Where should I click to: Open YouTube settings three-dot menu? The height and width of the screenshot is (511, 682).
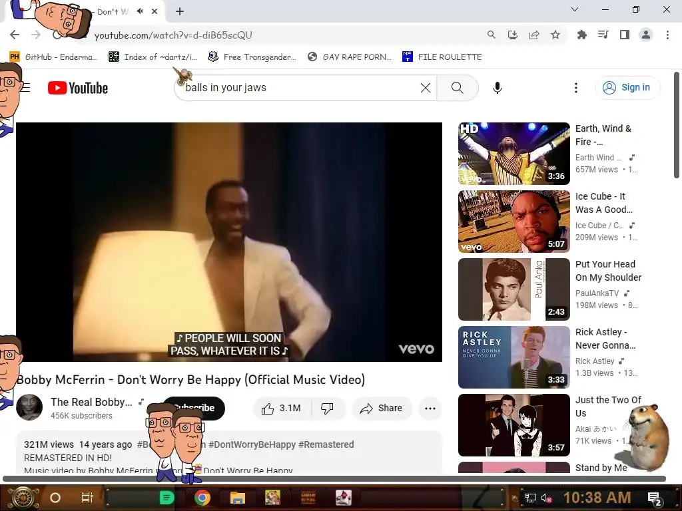click(576, 88)
